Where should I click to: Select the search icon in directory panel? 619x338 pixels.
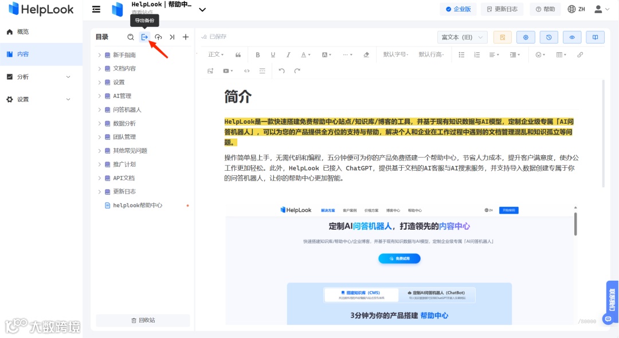coord(131,37)
